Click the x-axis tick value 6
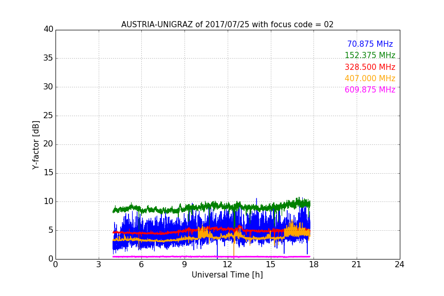The width and height of the screenshot is (444, 296). point(141,265)
